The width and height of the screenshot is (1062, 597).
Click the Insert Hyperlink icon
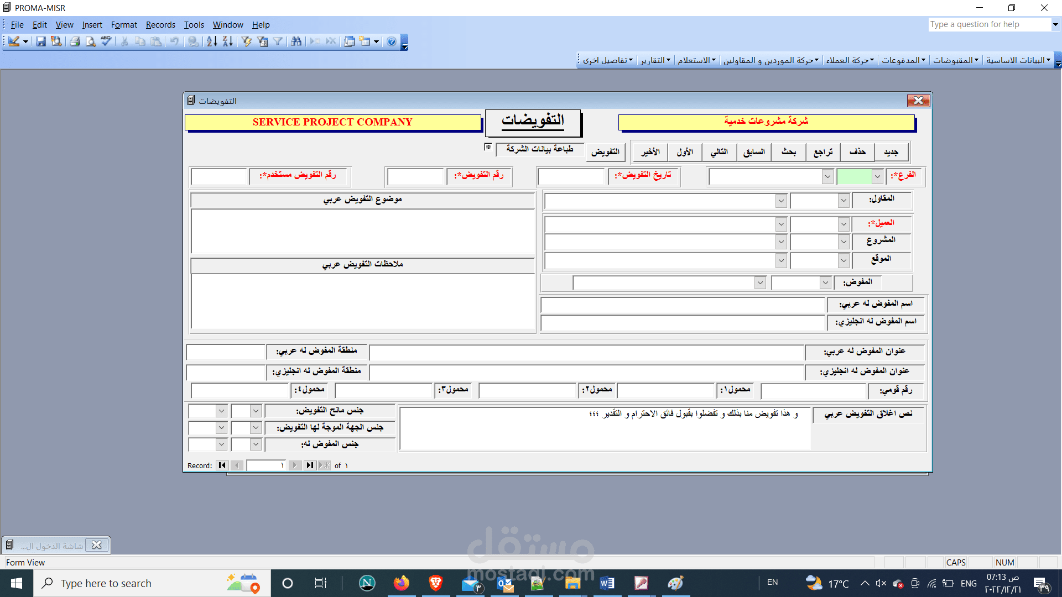[x=193, y=41]
